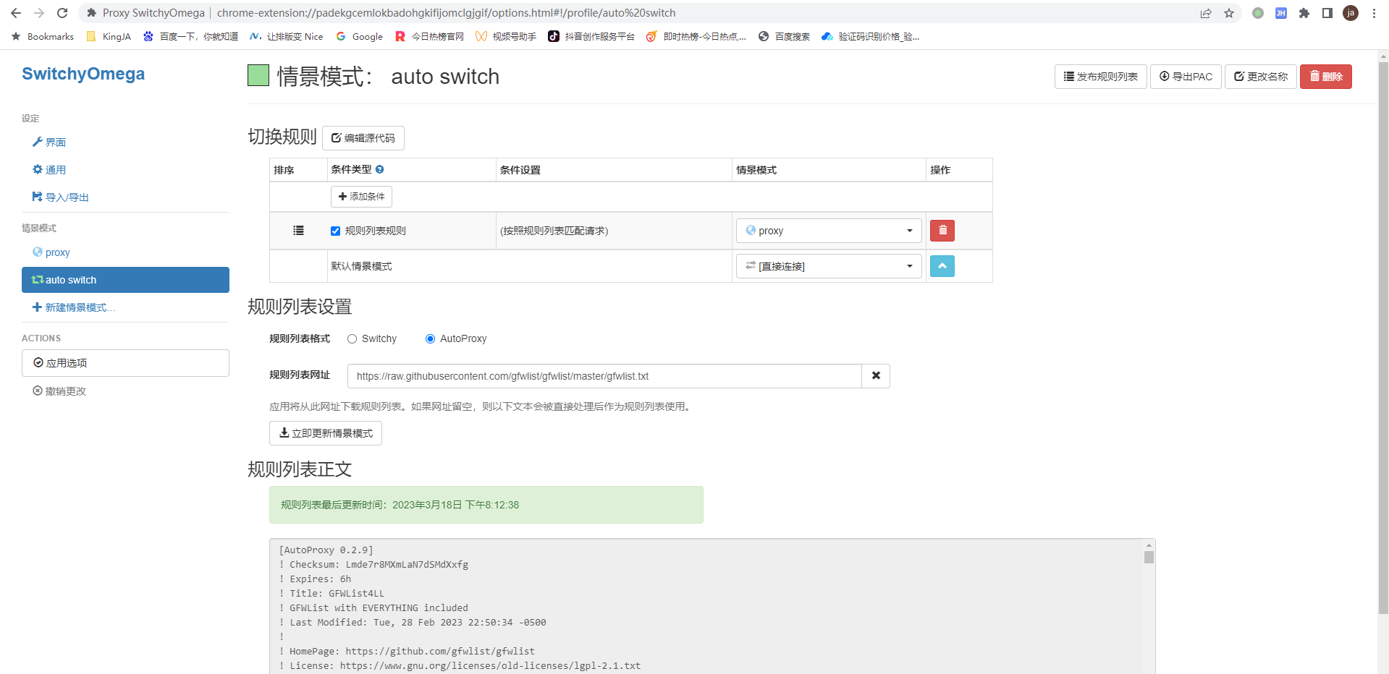Screen dimensions: 1389x674
Task: Click the 添加条件 button
Action: pyautogui.click(x=361, y=197)
